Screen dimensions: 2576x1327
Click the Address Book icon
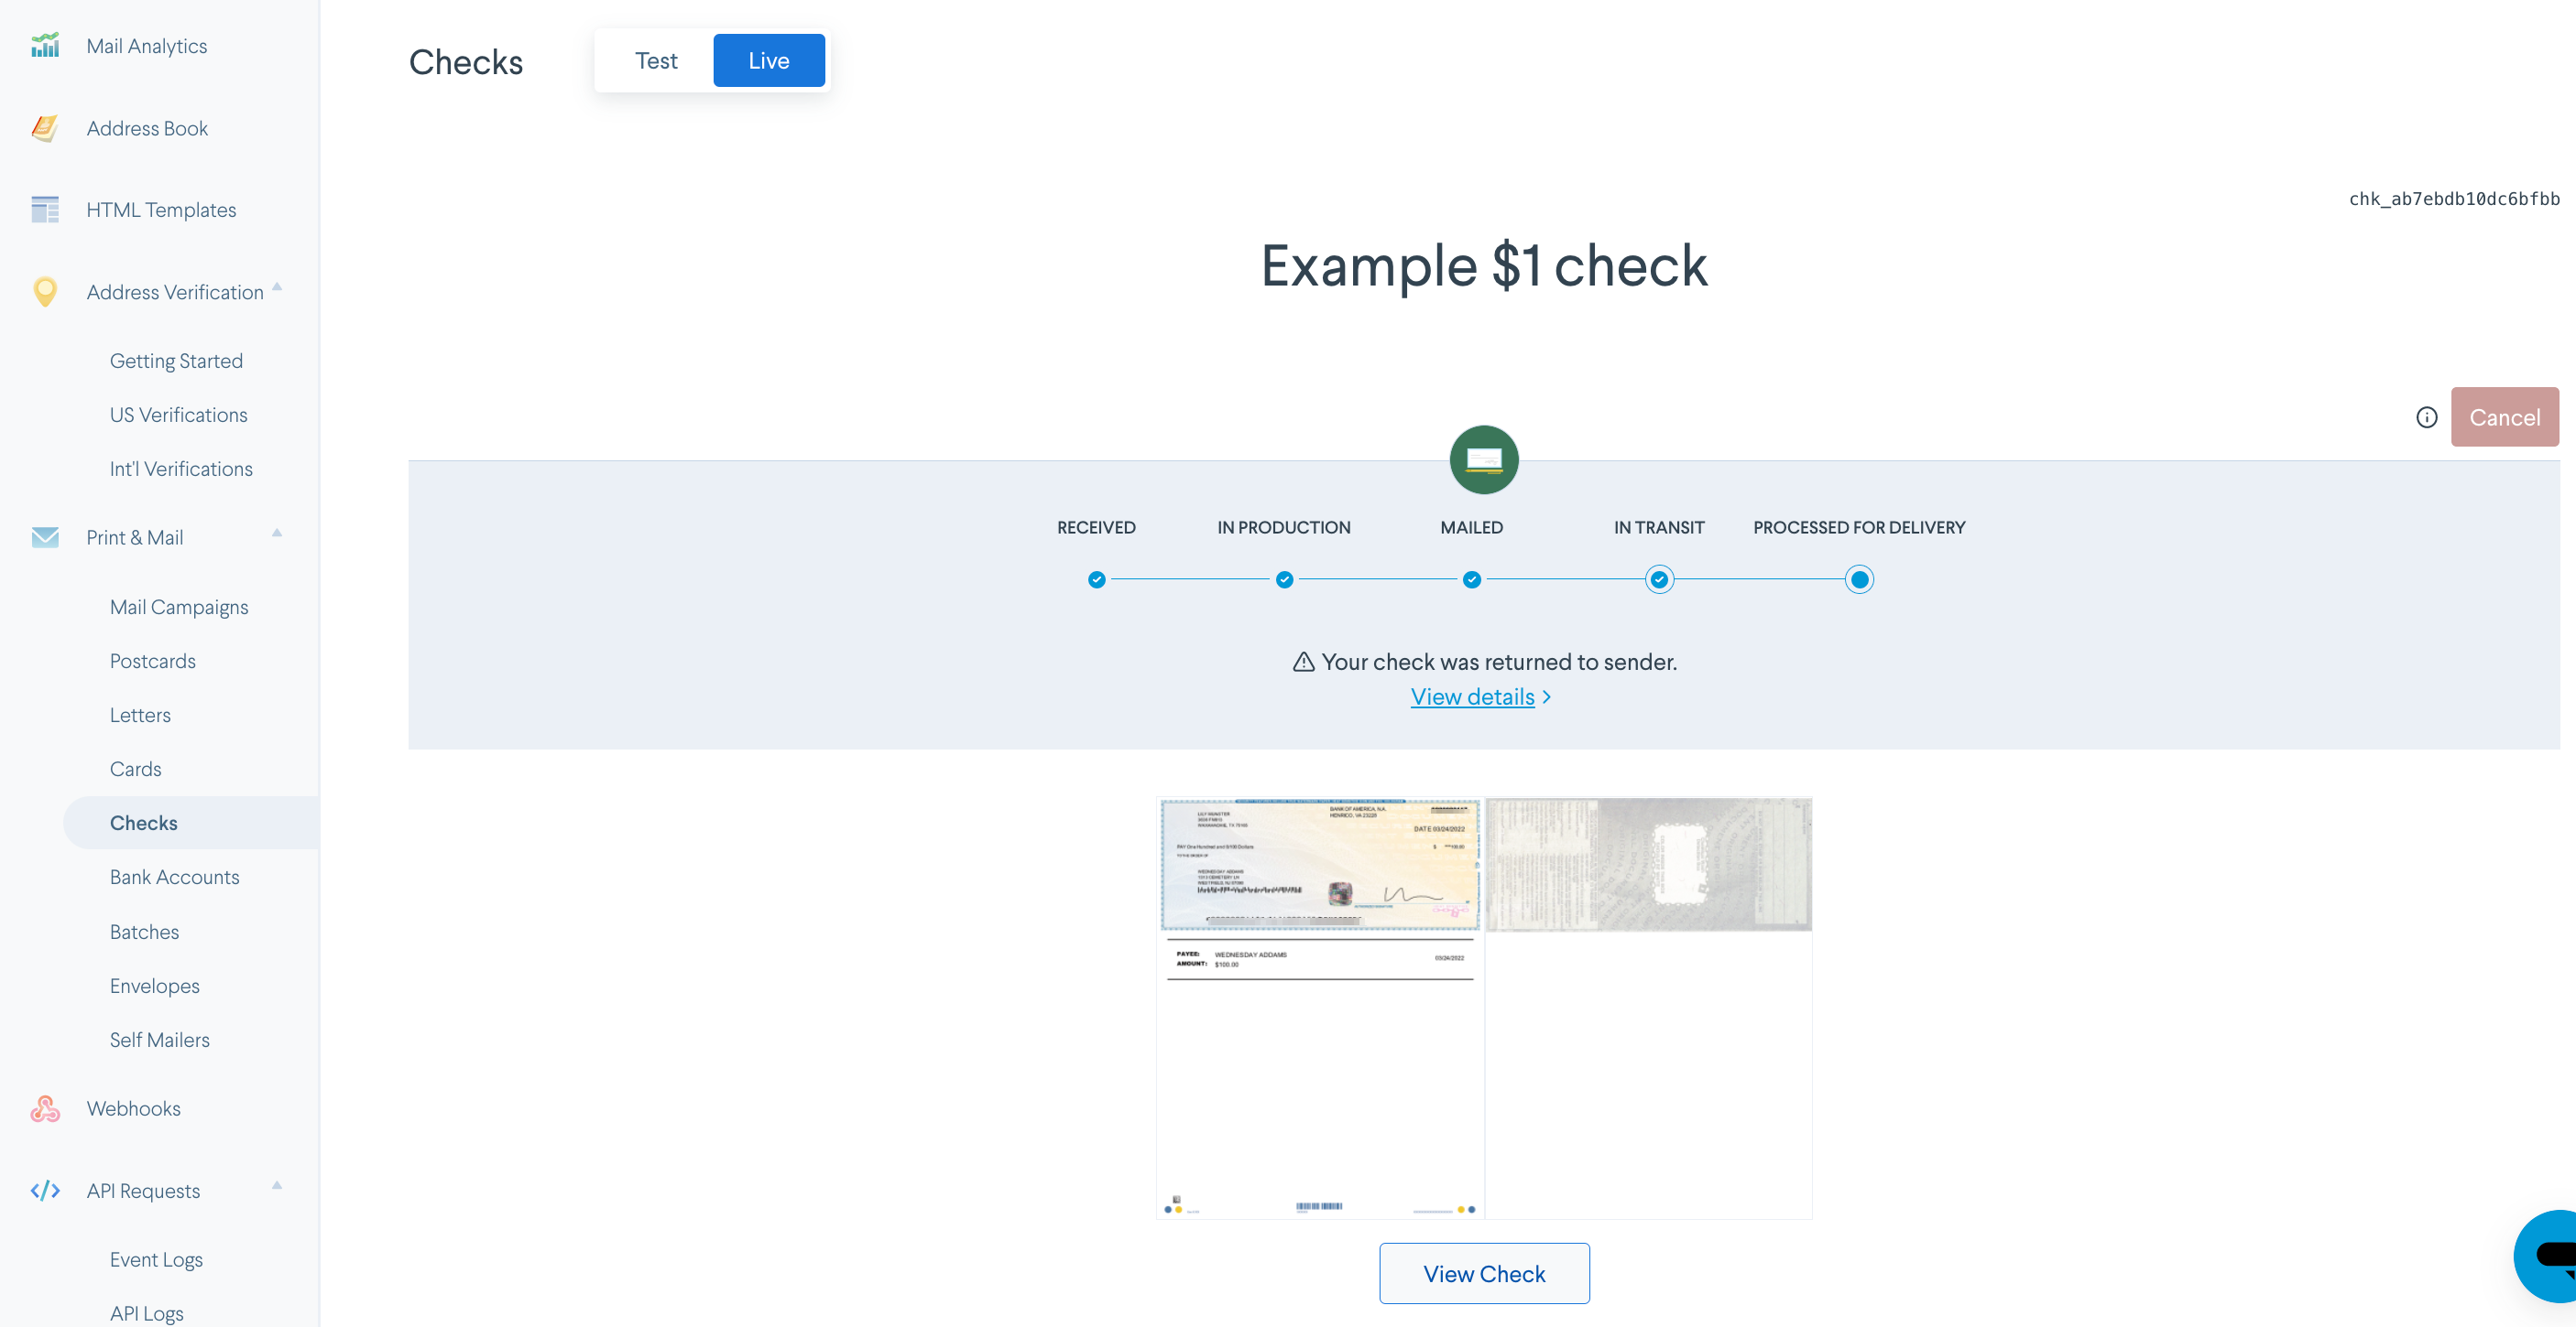click(x=45, y=128)
